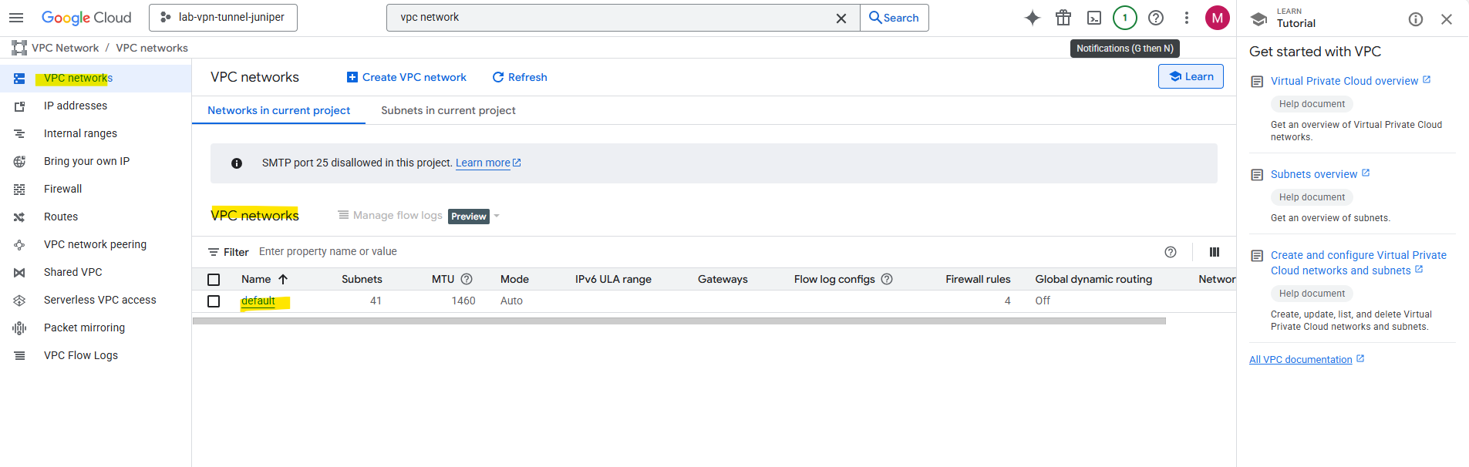1469x467 pixels.
Task: Click the IPv6 ULA range column header
Action: tap(613, 279)
